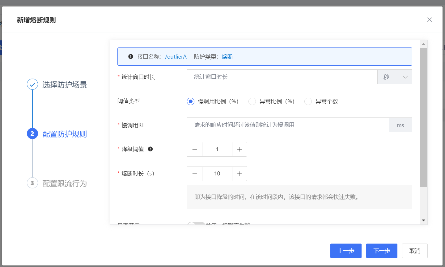The height and width of the screenshot is (267, 445).
Task: Close the 新增熔断规则 dialog
Action: point(429,20)
